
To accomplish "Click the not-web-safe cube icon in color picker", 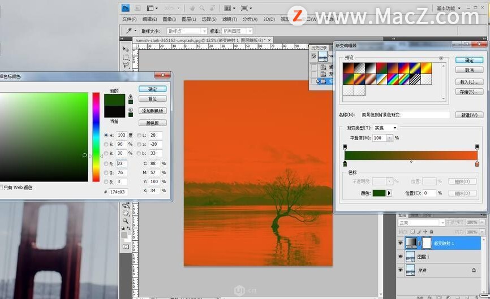I will (131, 110).
